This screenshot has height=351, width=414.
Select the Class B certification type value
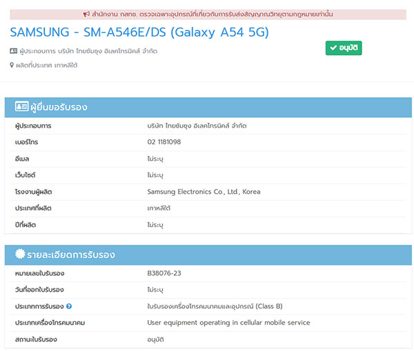pyautogui.click(x=215, y=306)
